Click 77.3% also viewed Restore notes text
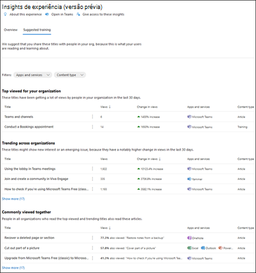Screen dimensions: 256x273 [x=132, y=238]
